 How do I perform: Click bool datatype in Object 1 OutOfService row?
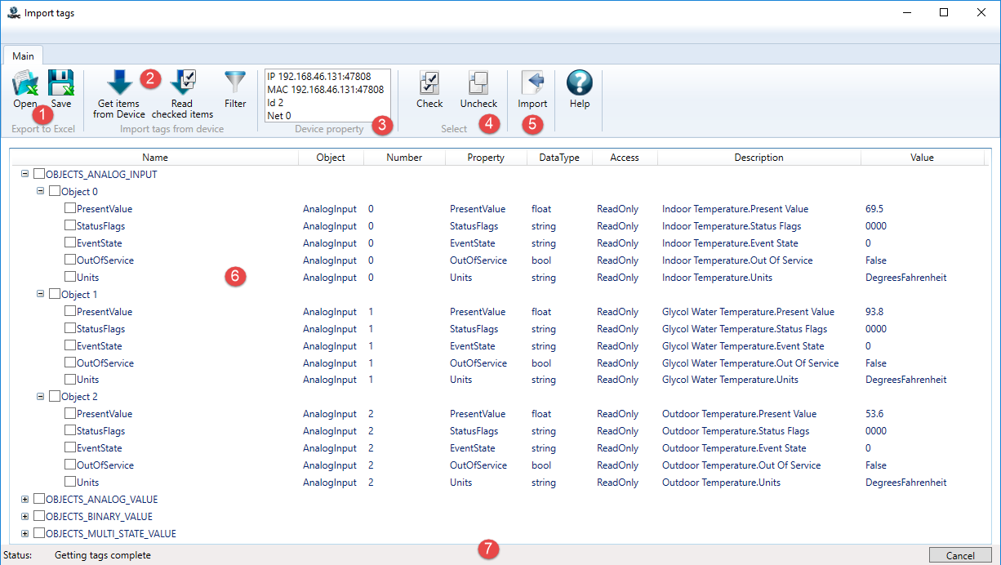coord(541,363)
